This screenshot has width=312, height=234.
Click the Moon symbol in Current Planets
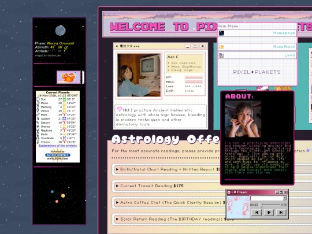[x=38, y=103]
